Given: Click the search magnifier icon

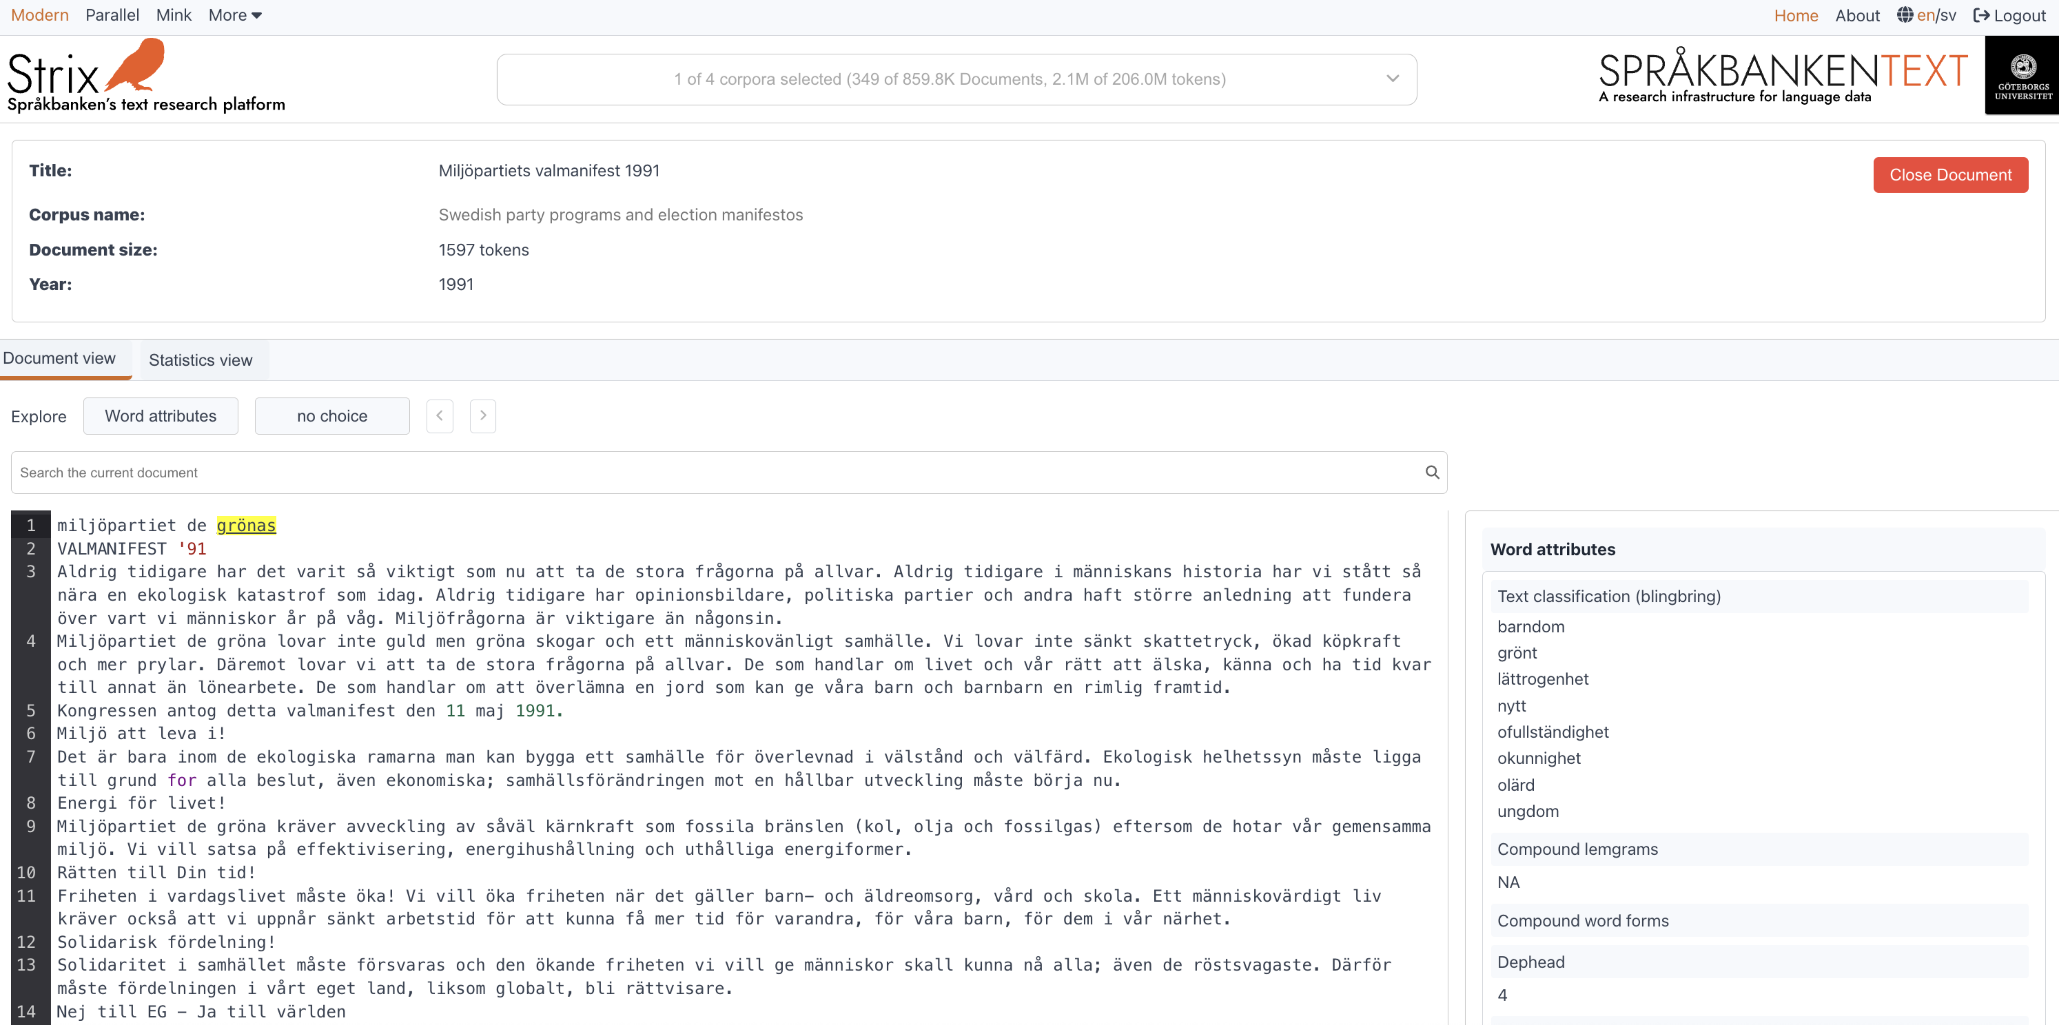Looking at the screenshot, I should coord(1432,472).
